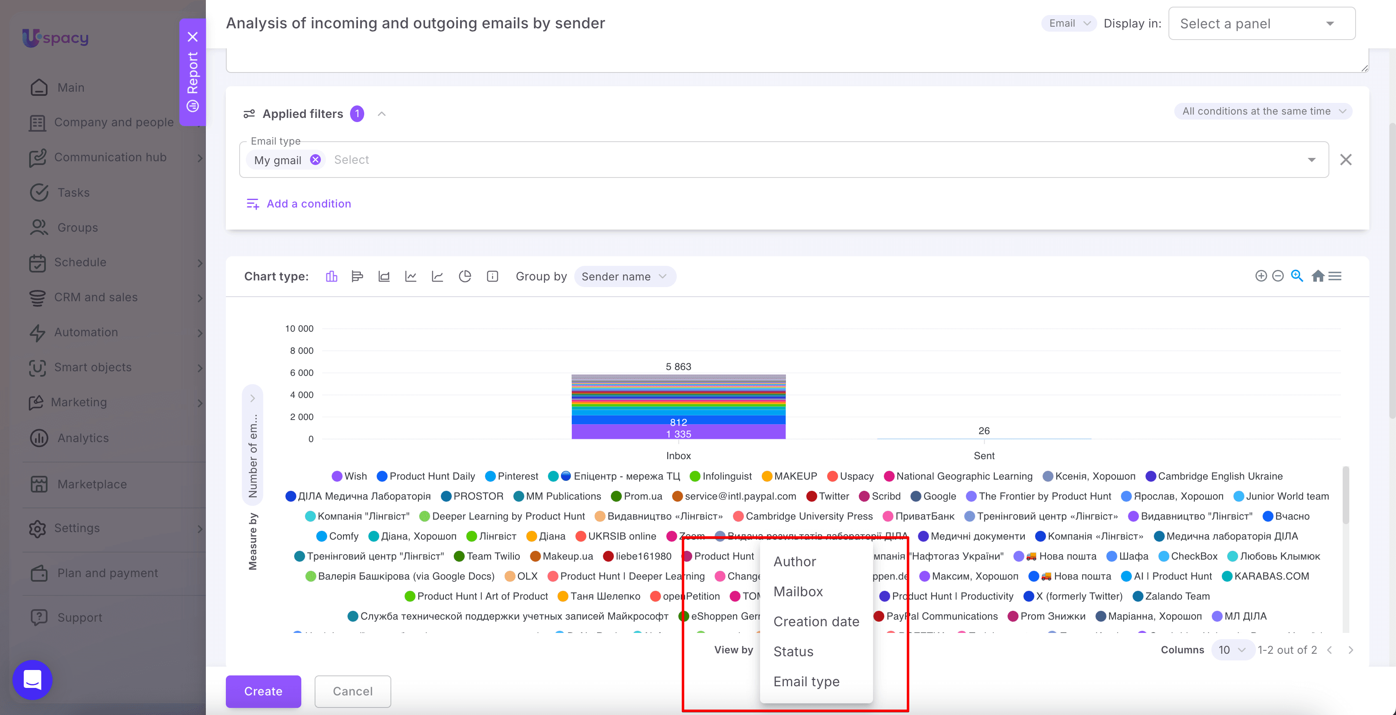Select the vertical bar chart type icon

(x=331, y=277)
